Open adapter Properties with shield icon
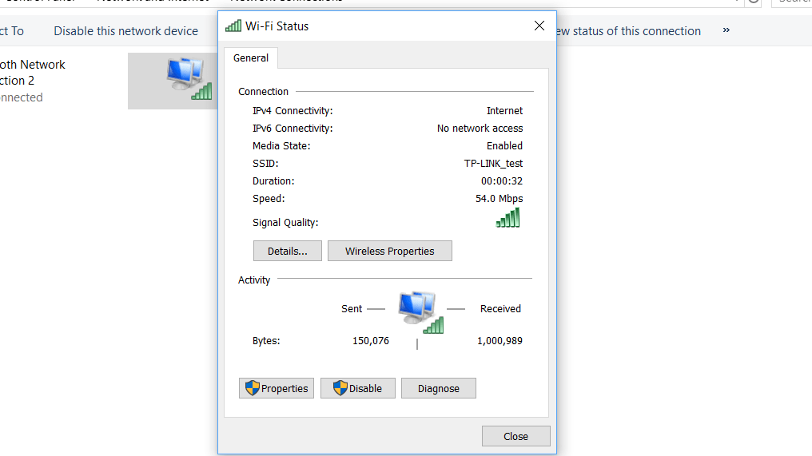812x456 pixels. coord(276,388)
